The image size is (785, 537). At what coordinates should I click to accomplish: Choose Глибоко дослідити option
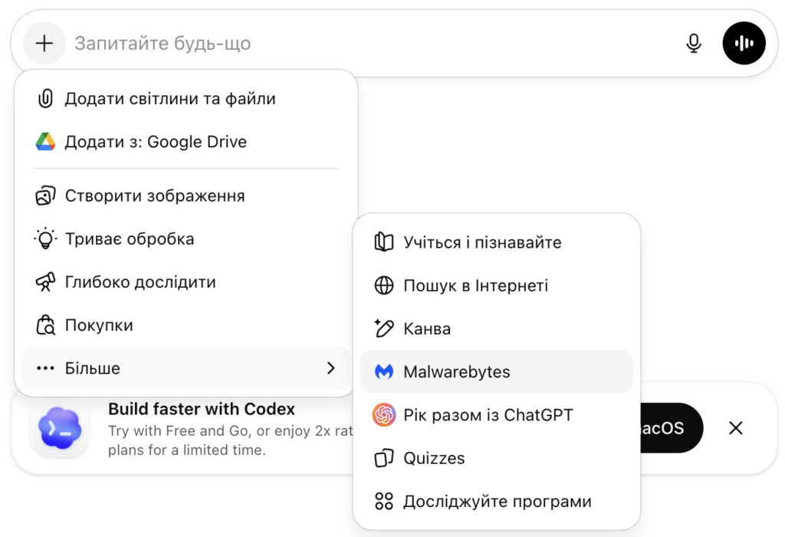coord(140,282)
